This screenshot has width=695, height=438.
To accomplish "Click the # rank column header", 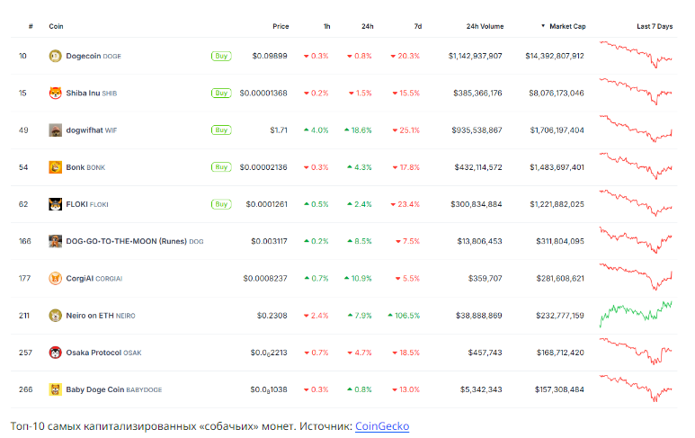I will click(x=31, y=26).
